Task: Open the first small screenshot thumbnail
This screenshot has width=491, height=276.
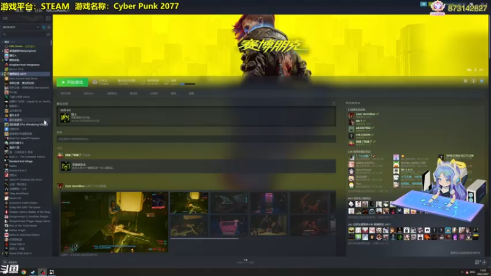Action: click(189, 203)
